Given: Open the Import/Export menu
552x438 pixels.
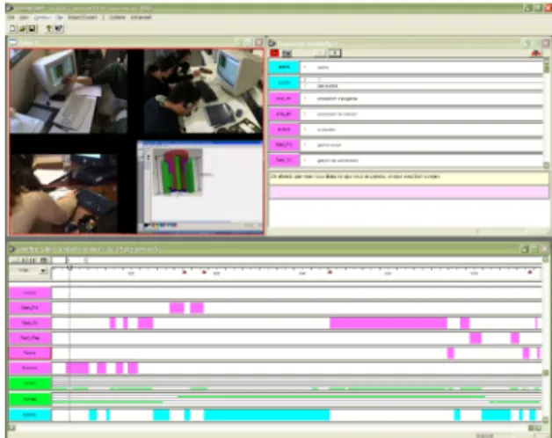Looking at the screenshot, I should (83, 18).
